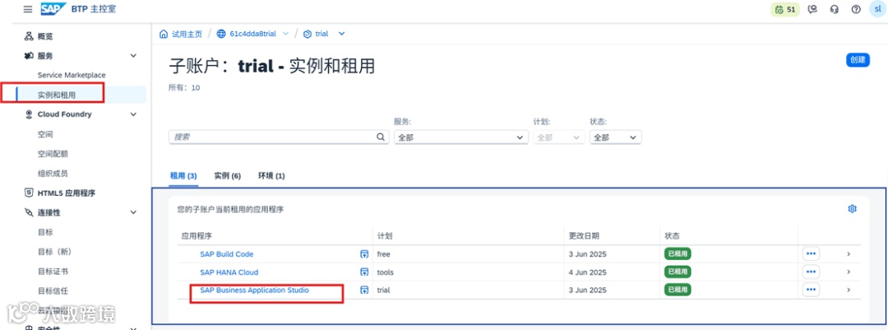Click 已租用 status badge for SAP Build Code
Screen dimensions: 888x330
pyautogui.click(x=678, y=254)
